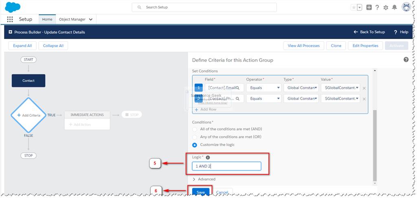Select the Contact object node
417x198 pixels.
click(29, 81)
